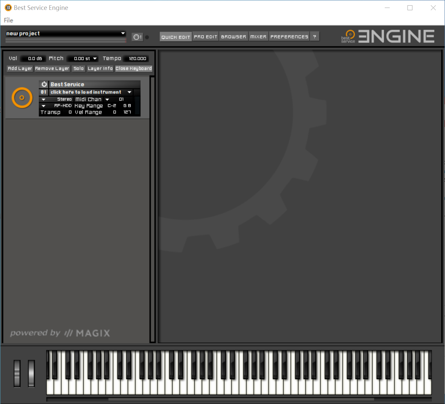Open the click here to load instrument dropdown

(129, 92)
